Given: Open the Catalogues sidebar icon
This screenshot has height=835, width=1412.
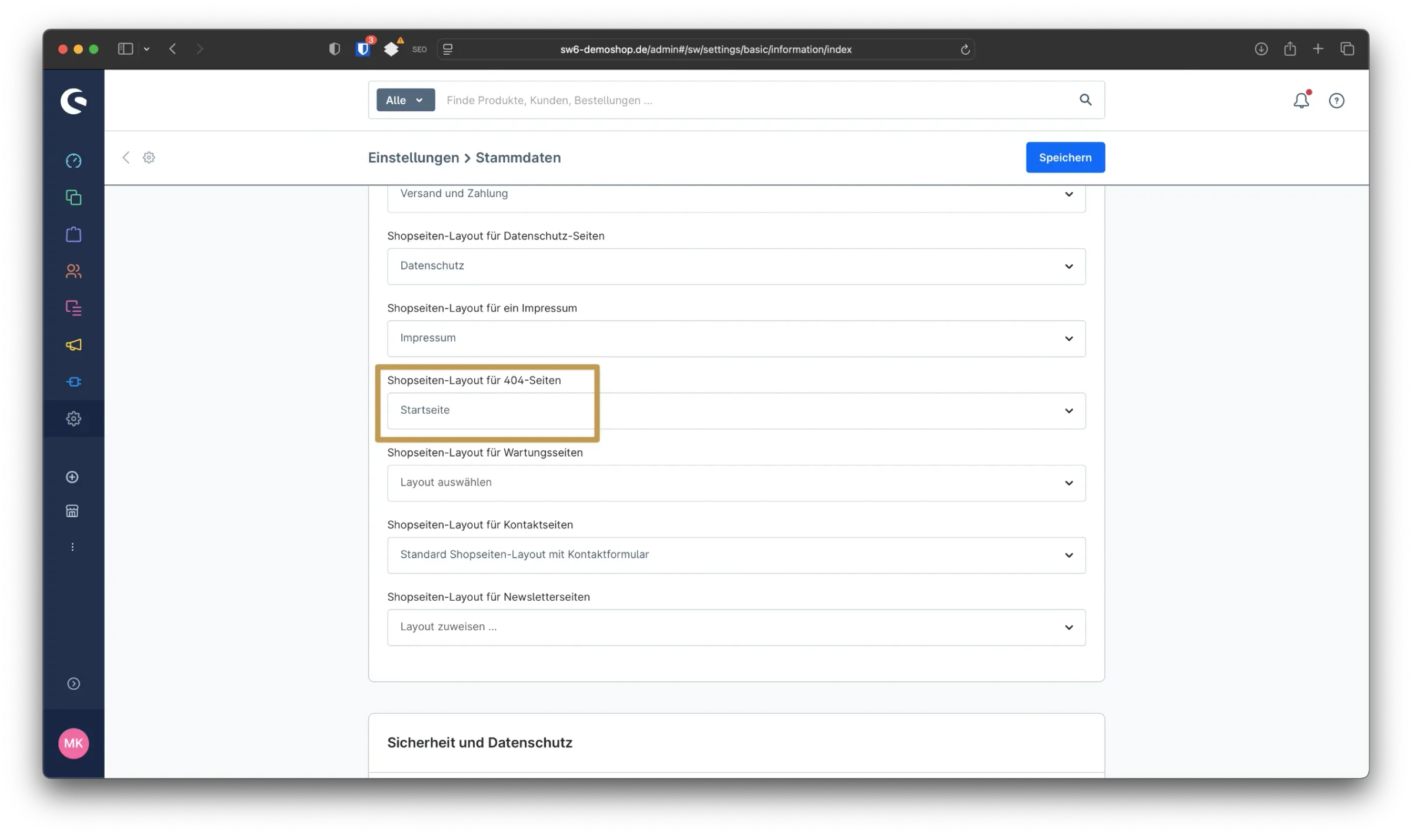Looking at the screenshot, I should coord(74,198).
